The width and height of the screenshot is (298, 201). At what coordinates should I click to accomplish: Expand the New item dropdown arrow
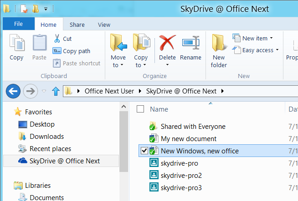coord(272,38)
